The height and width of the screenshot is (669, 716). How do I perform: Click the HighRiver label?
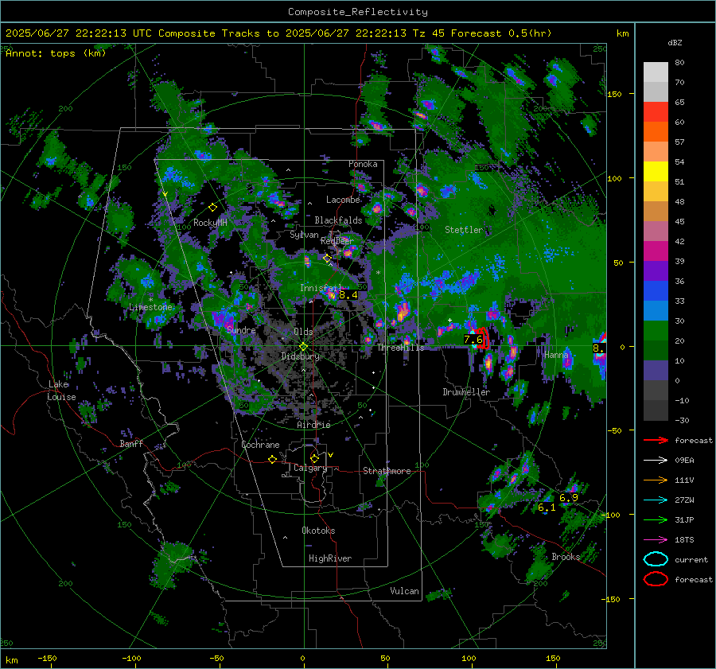coord(330,558)
